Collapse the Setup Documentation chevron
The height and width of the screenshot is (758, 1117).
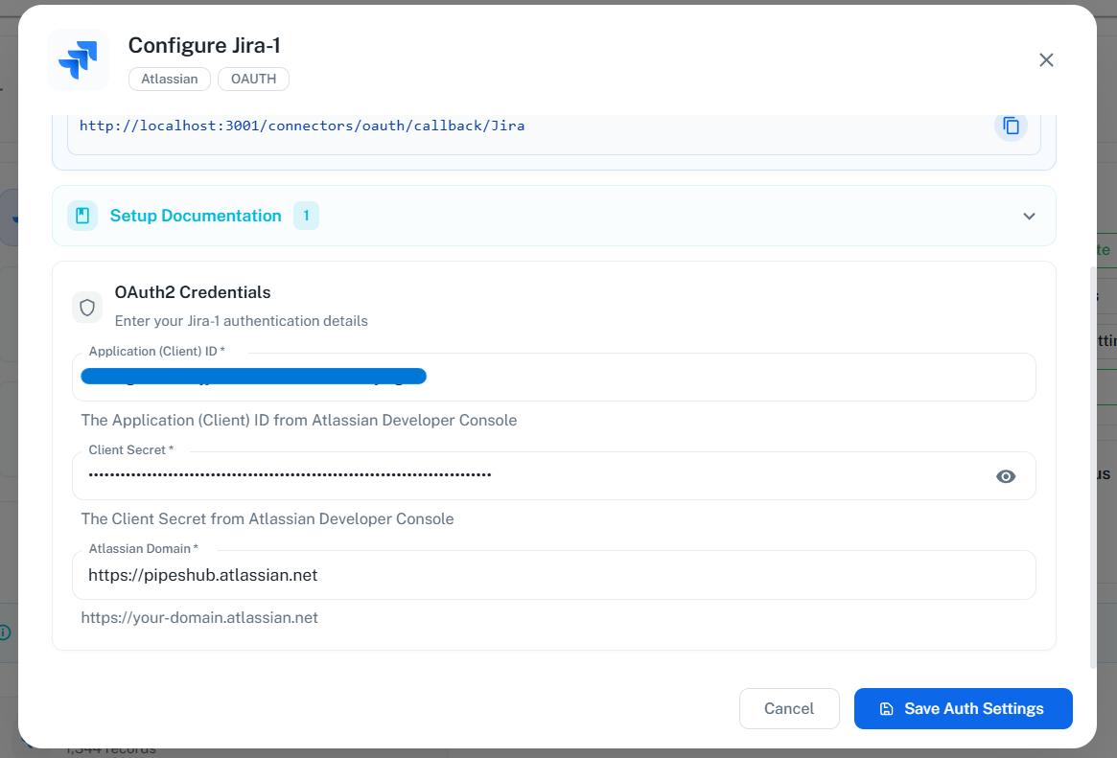tap(1029, 216)
